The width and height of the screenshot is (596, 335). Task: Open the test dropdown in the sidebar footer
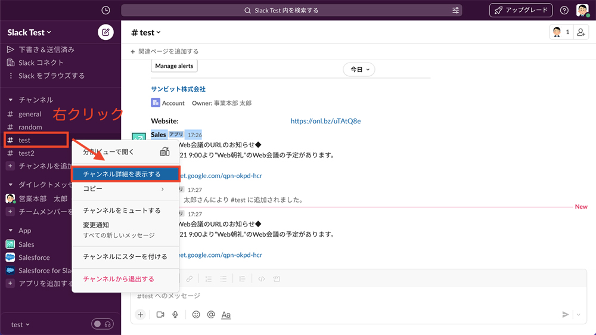(x=20, y=324)
